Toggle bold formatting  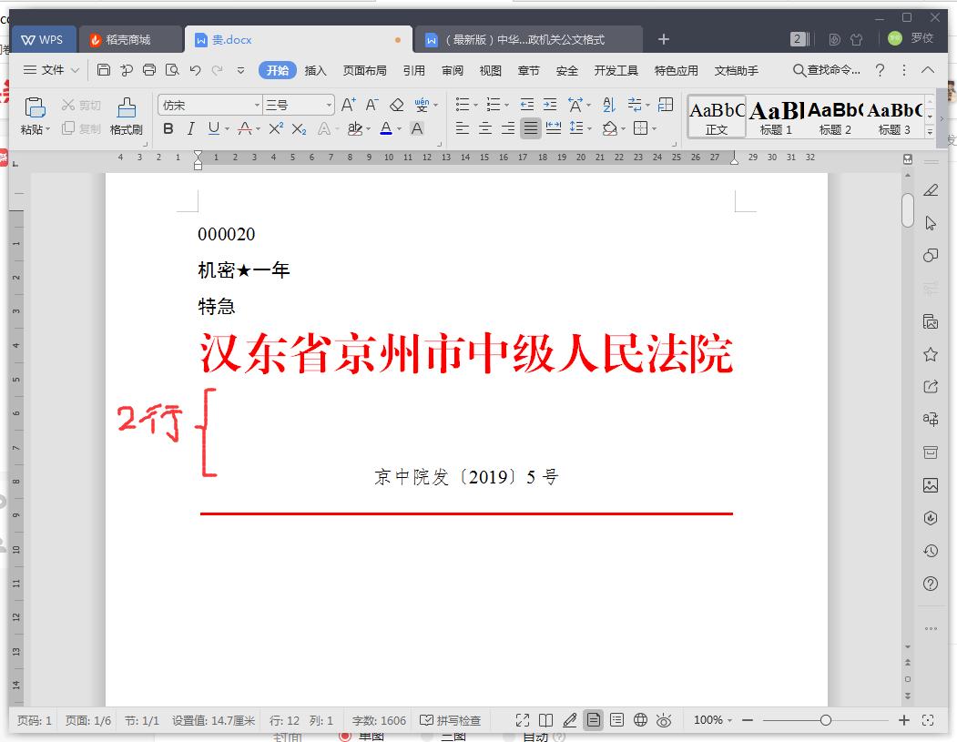[x=168, y=128]
